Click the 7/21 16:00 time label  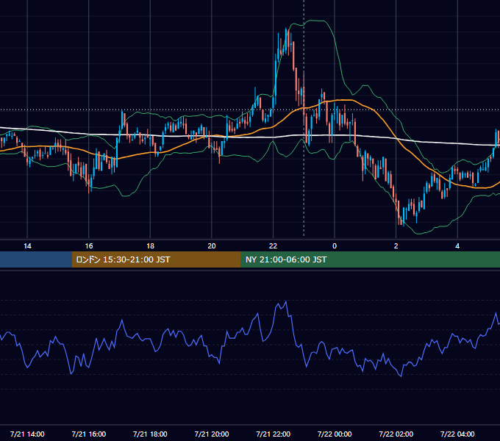89,434
